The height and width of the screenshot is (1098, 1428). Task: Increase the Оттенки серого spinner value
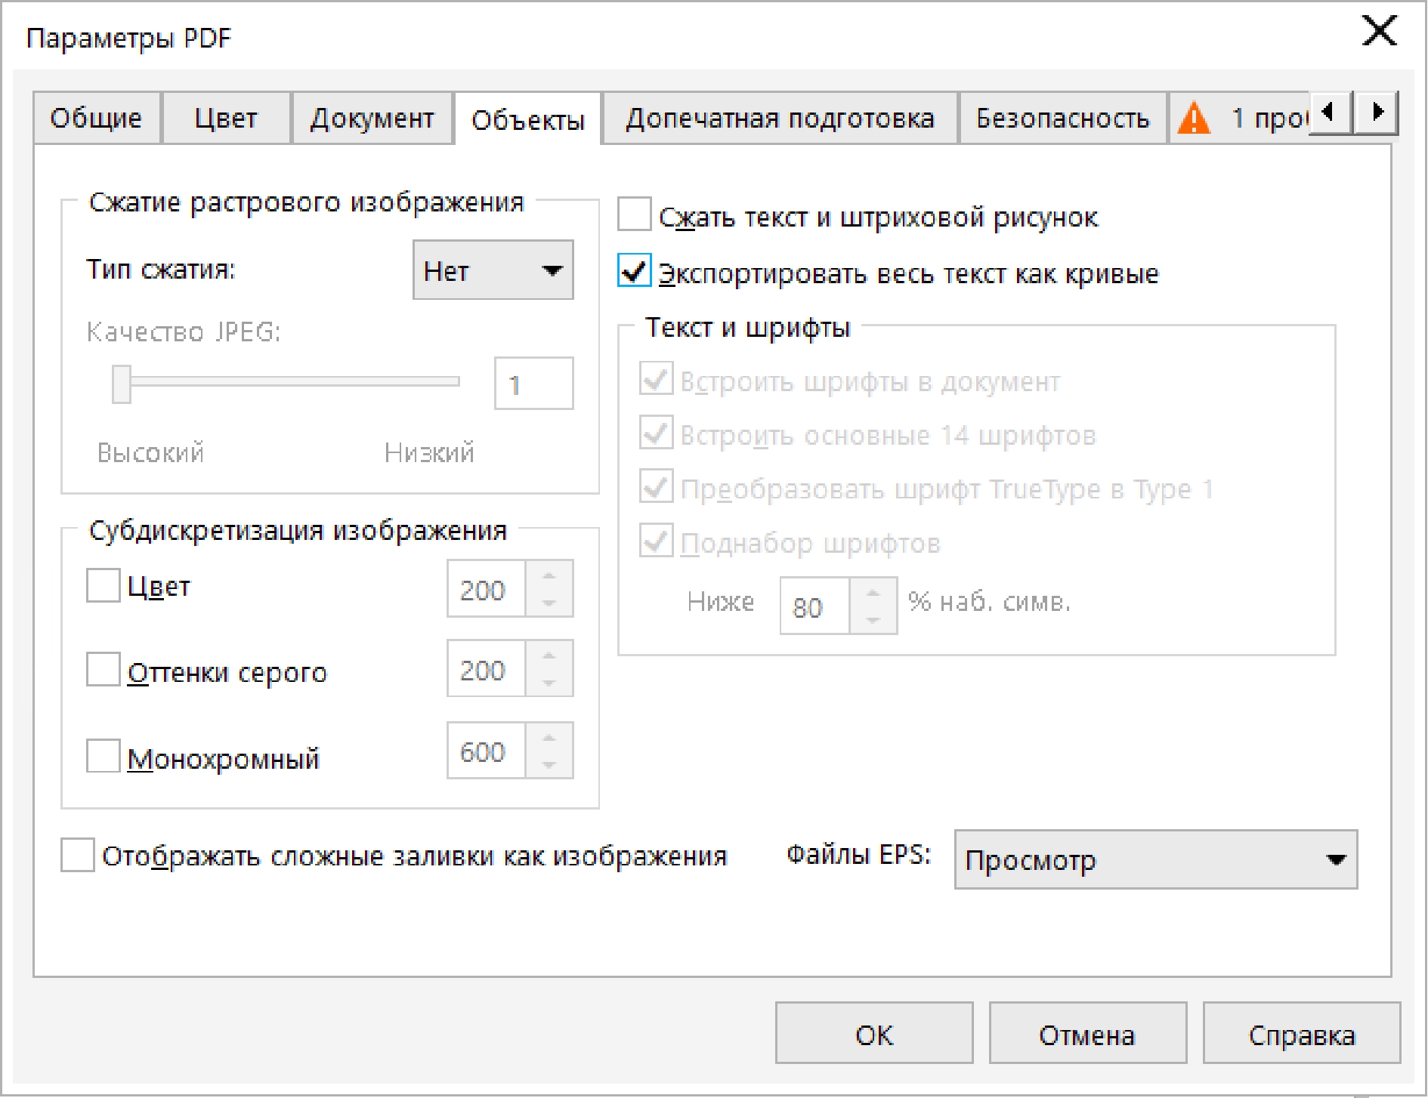[549, 655]
